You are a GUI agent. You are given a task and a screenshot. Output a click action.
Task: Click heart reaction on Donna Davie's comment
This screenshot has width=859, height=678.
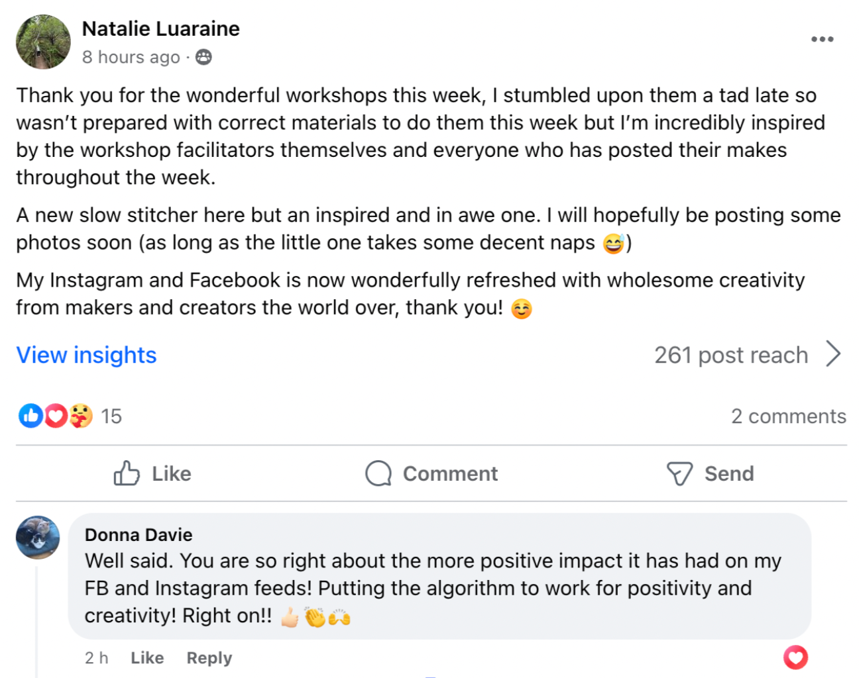[x=795, y=657]
